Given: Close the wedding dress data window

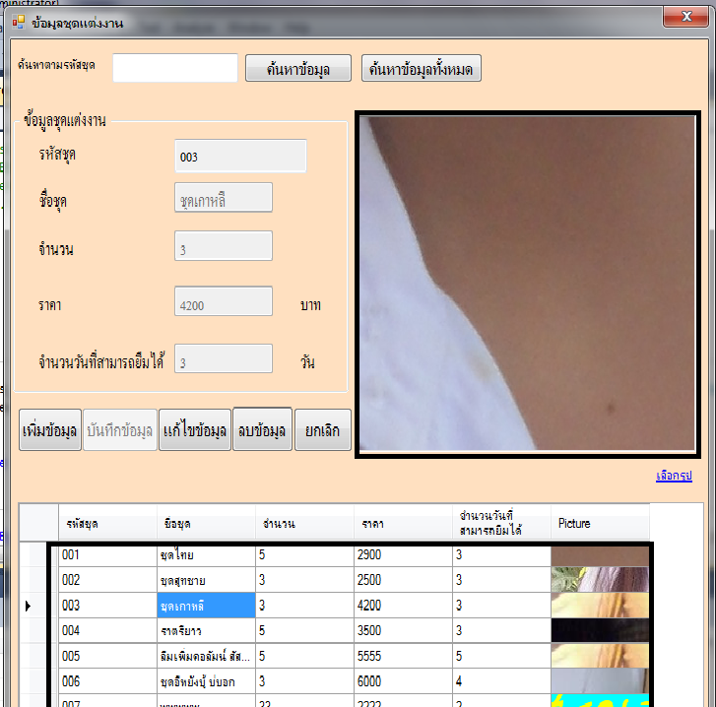Looking at the screenshot, I should pos(685,17).
